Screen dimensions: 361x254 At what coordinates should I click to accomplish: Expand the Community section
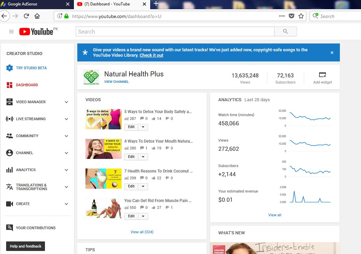tap(66, 136)
